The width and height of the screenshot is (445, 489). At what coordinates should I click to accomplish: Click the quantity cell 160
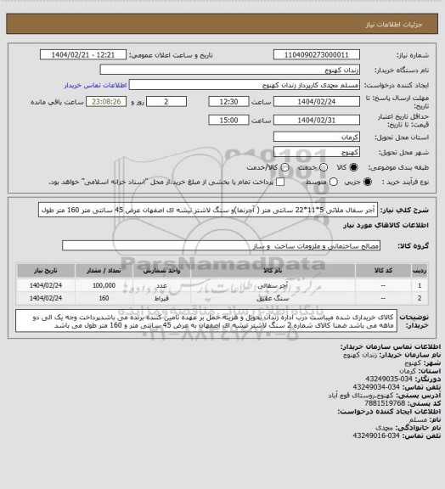click(104, 298)
